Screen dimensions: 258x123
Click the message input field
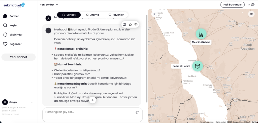pyautogui.click(x=88, y=112)
